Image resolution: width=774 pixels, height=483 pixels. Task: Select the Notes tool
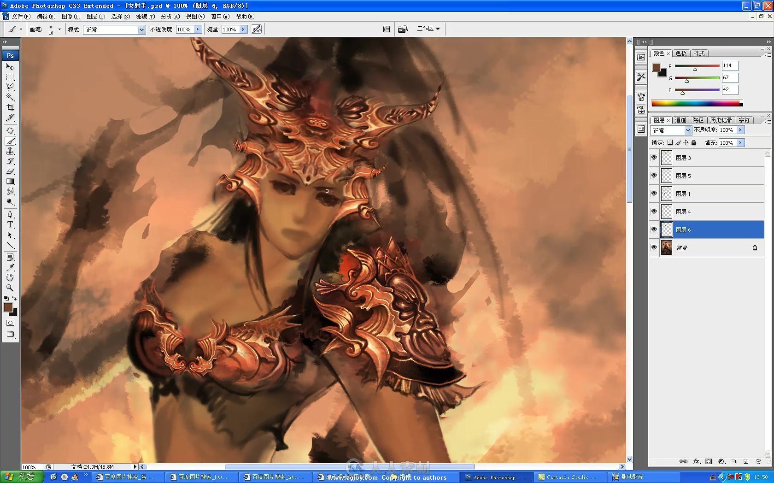pos(10,257)
